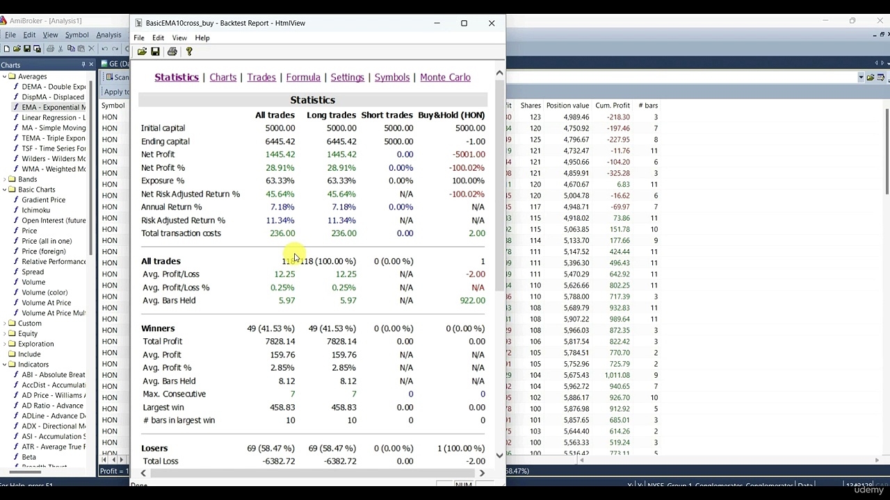
Task: Select DEMA - Double Exponential item
Action: pyautogui.click(x=54, y=87)
